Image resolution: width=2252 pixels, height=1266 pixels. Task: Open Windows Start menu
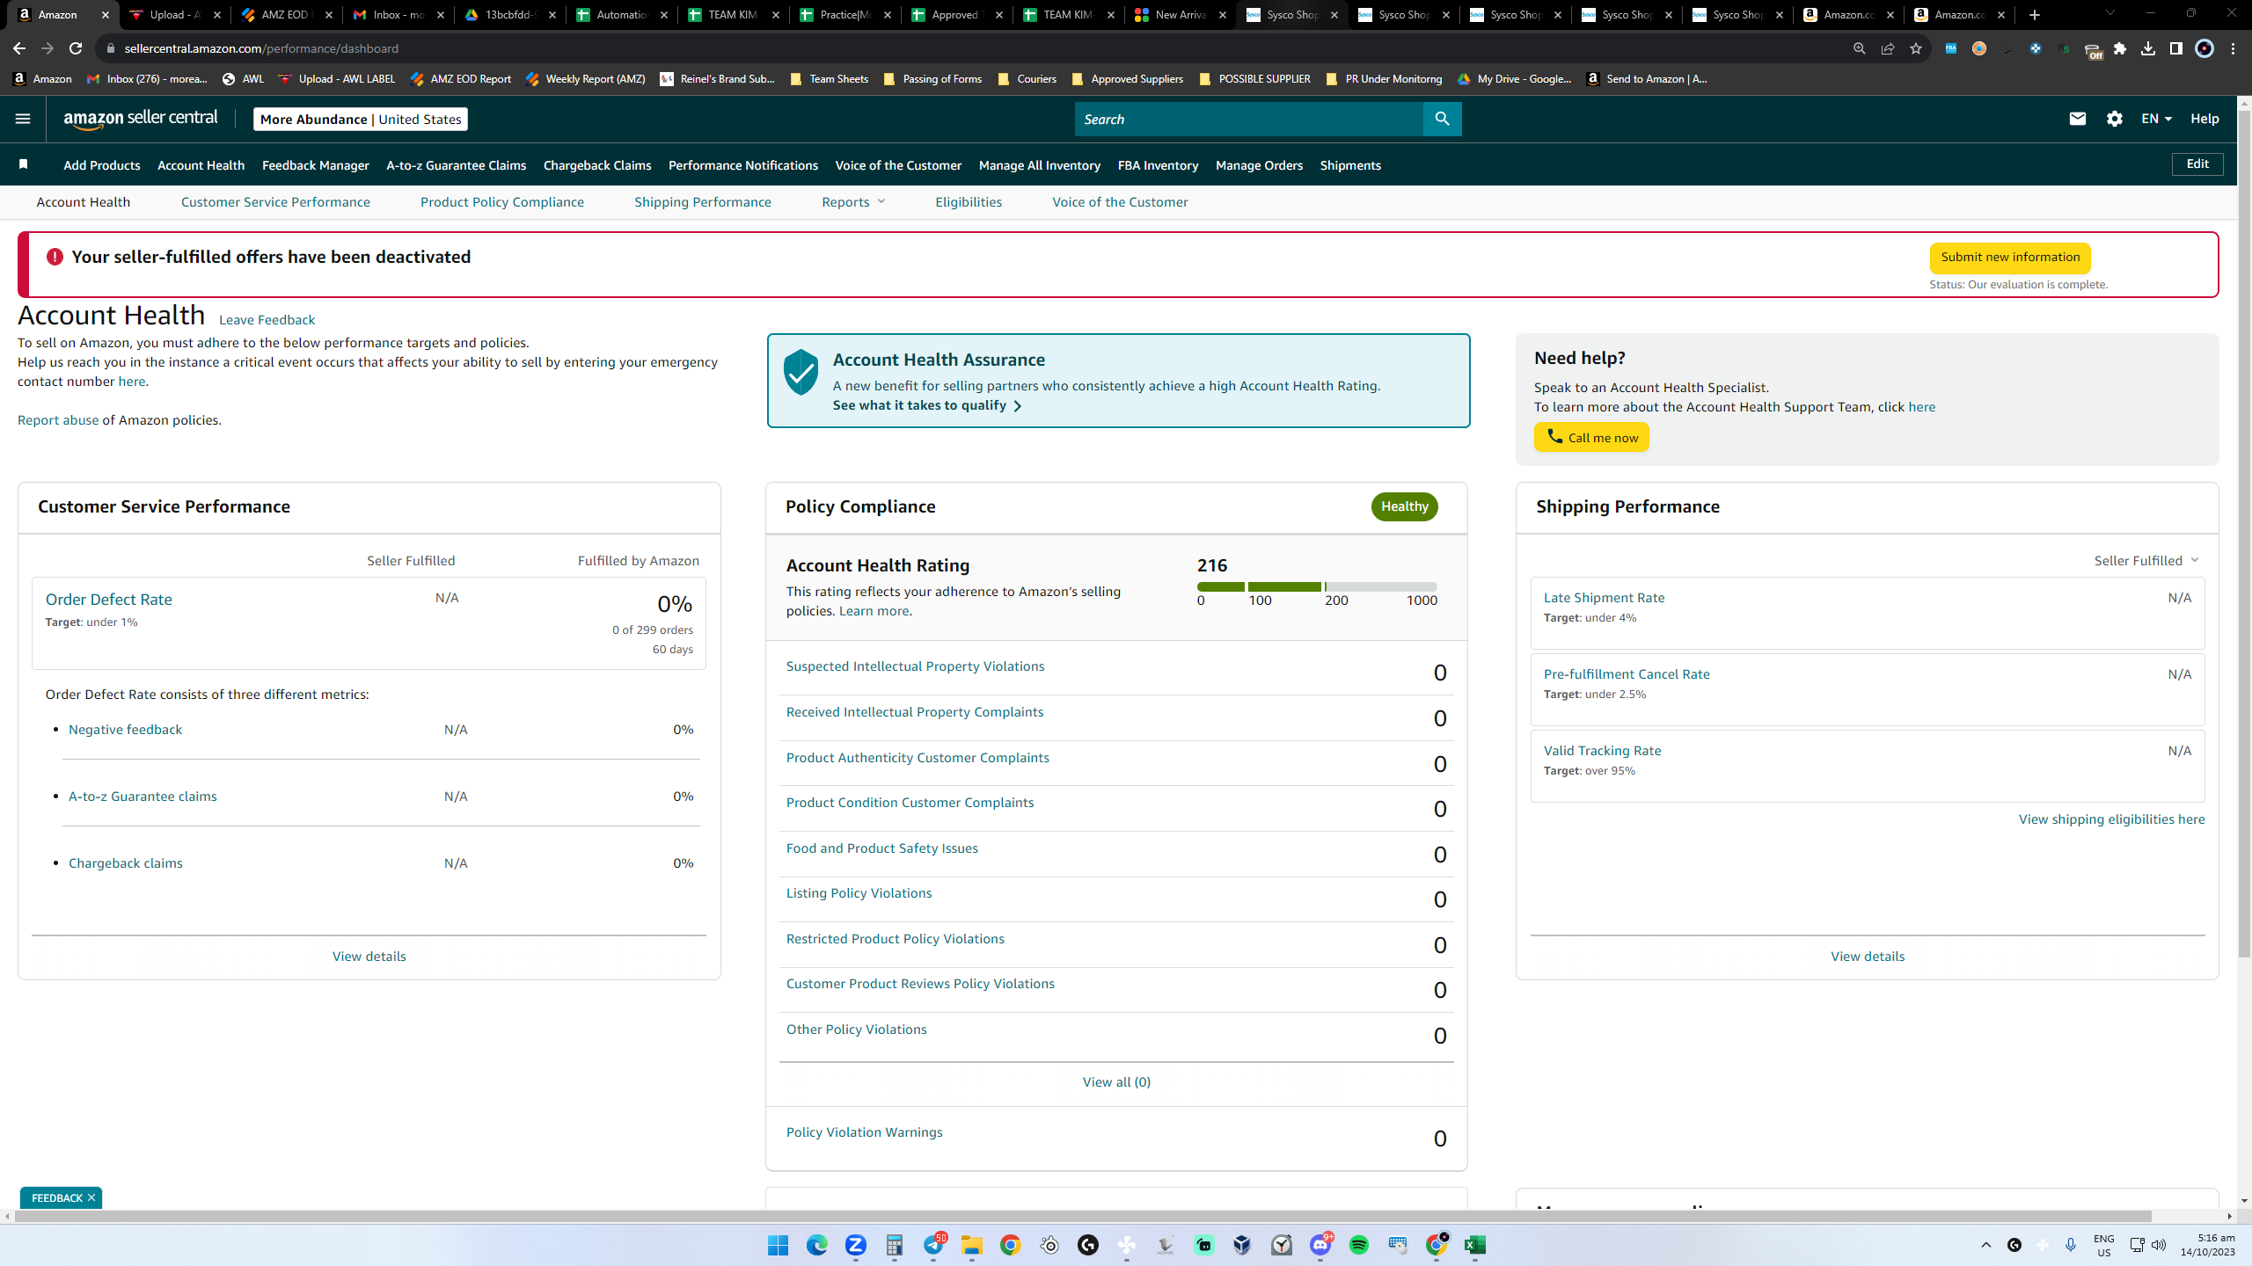click(778, 1245)
